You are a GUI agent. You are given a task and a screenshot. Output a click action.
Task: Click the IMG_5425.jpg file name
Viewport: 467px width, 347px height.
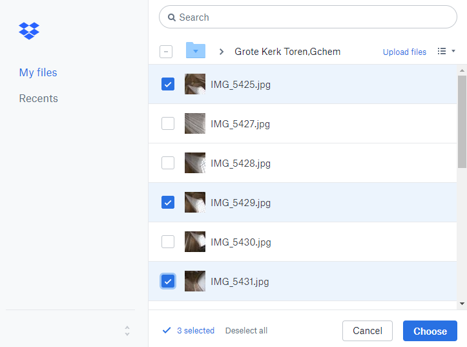[x=241, y=85]
